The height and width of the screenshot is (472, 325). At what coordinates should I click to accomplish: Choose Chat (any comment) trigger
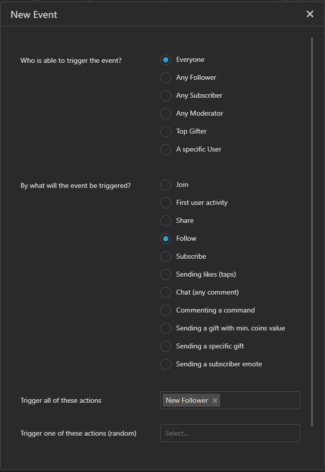(x=165, y=292)
